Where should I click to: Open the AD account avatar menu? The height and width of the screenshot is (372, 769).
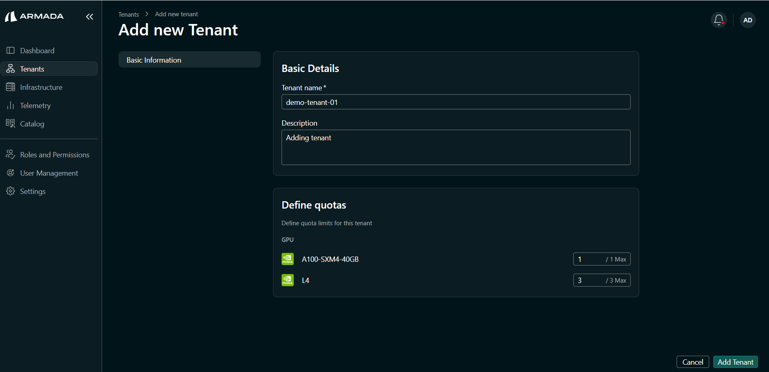pos(747,20)
